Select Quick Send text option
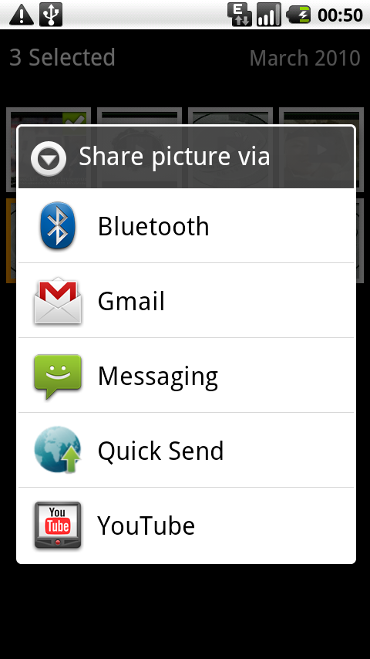370x659 pixels. [160, 451]
